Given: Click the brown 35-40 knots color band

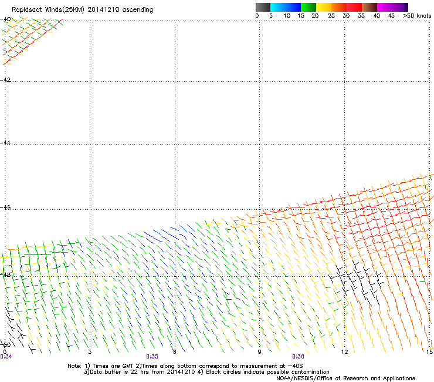Looking at the screenshot, I should tap(369, 7).
